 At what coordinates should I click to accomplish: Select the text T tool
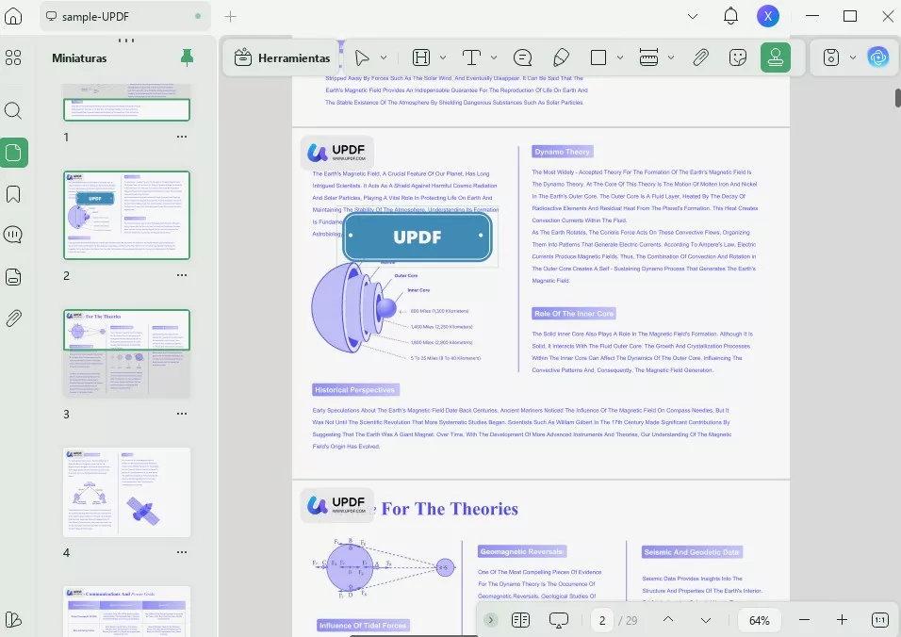click(471, 57)
